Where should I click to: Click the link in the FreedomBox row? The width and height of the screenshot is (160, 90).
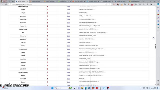click(x=68, y=49)
